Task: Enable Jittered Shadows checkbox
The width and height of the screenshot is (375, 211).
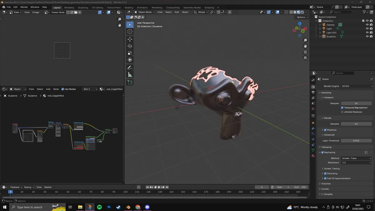Action: (342, 112)
